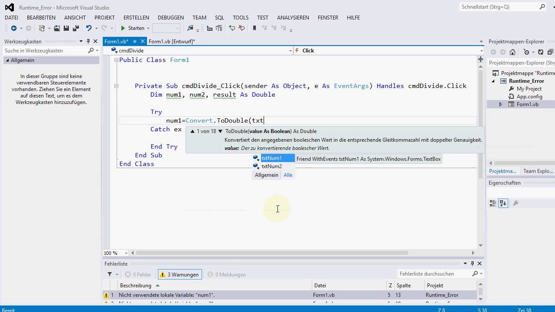Toggle pin on Form1.vb tab
The width and height of the screenshot is (555, 312).
[x=134, y=42]
